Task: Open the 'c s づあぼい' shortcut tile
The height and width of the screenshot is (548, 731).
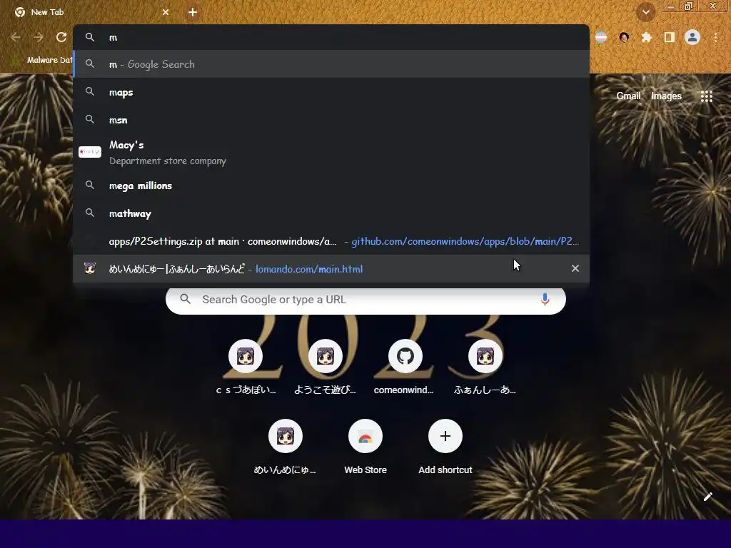Action: pos(246,367)
